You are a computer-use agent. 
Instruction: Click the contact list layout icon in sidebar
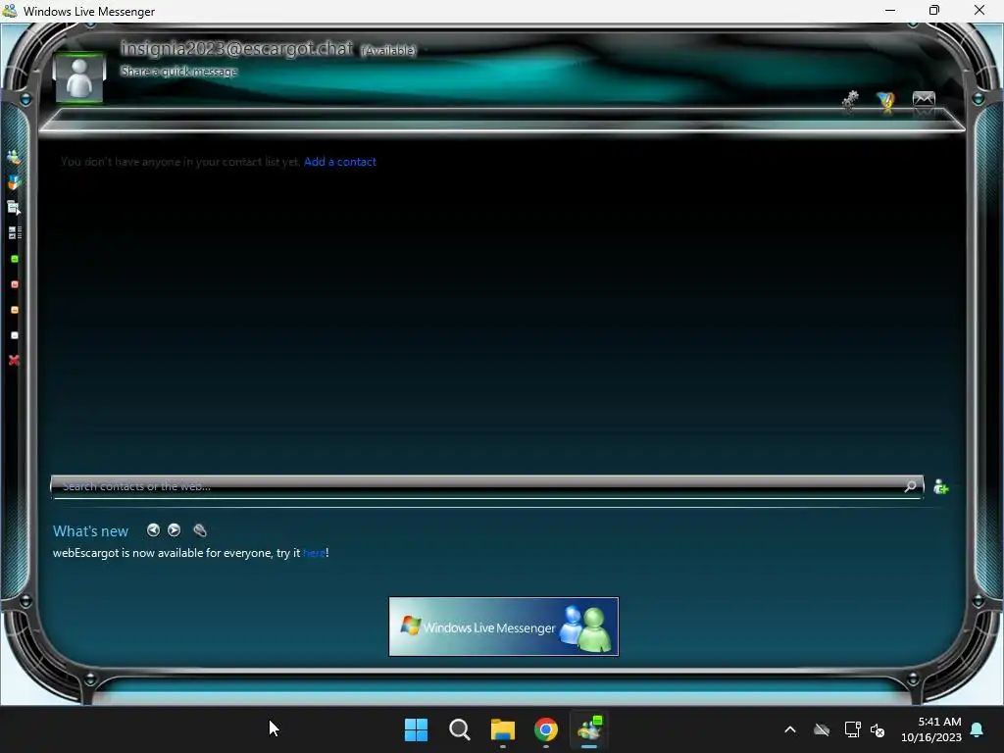coord(15,232)
